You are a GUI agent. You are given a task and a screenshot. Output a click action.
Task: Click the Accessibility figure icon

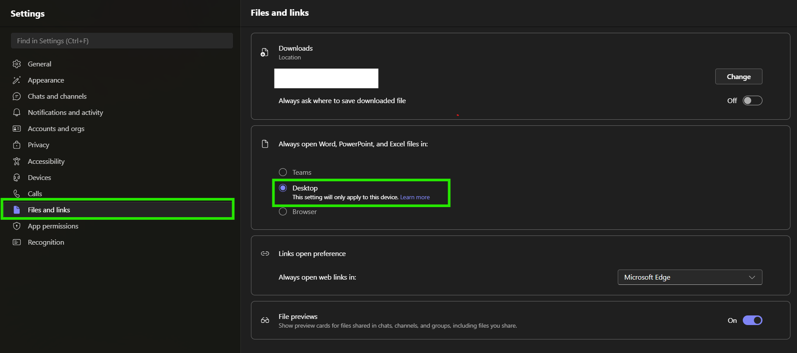pyautogui.click(x=17, y=161)
